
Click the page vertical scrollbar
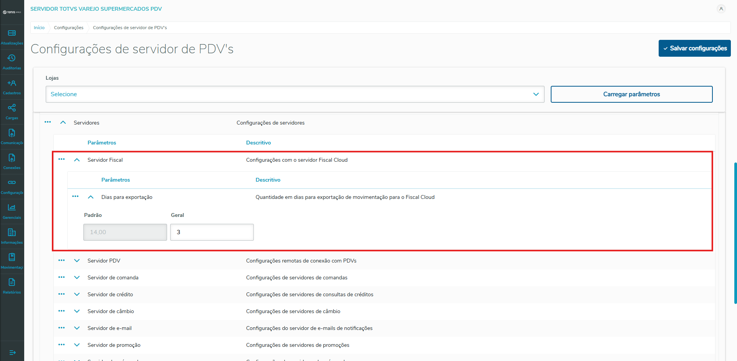(x=735, y=233)
